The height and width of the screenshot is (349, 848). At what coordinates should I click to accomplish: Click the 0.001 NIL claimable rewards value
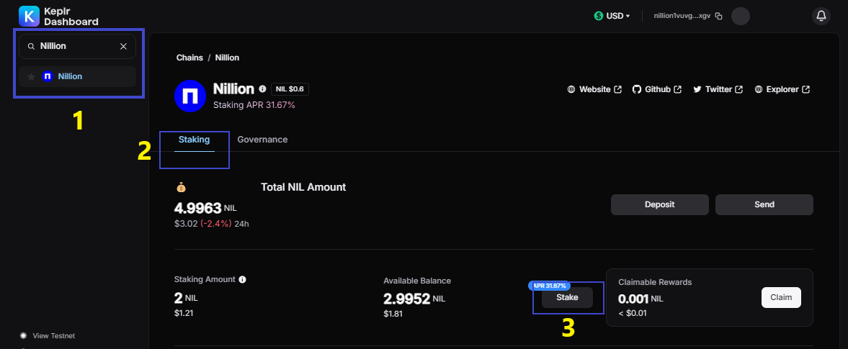tap(641, 299)
